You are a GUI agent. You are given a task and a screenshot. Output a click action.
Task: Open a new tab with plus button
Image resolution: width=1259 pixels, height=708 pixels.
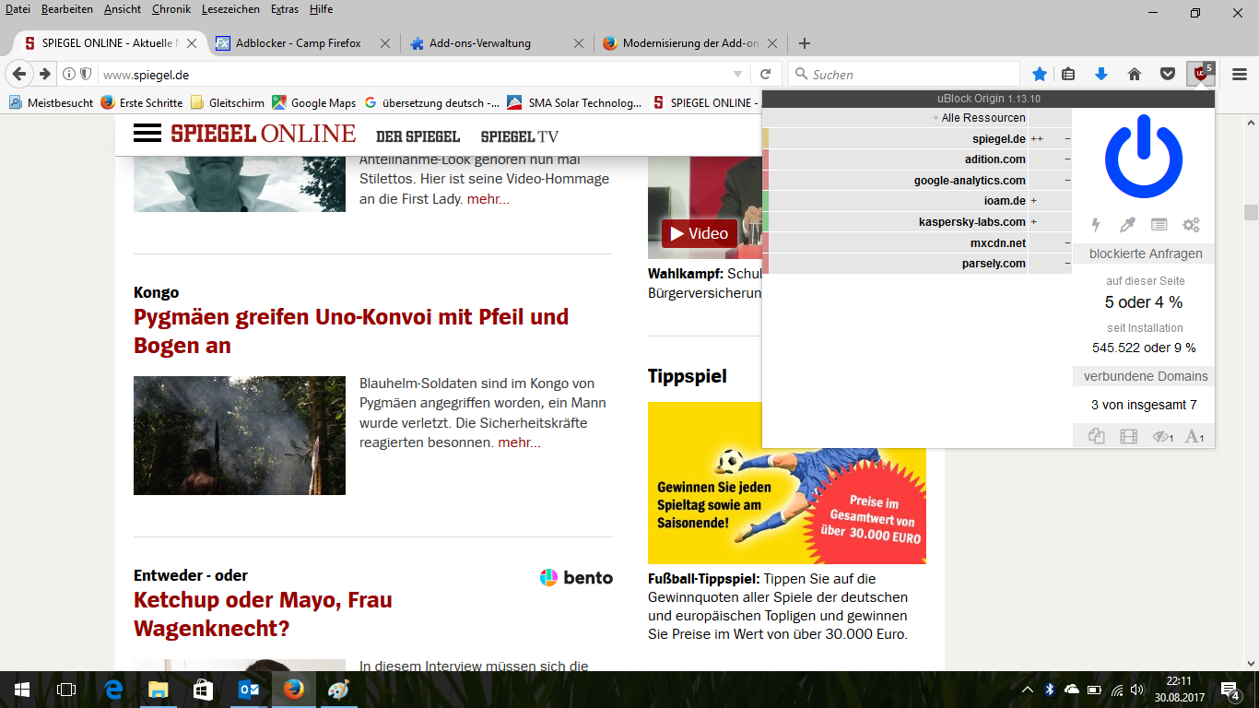pyautogui.click(x=805, y=43)
